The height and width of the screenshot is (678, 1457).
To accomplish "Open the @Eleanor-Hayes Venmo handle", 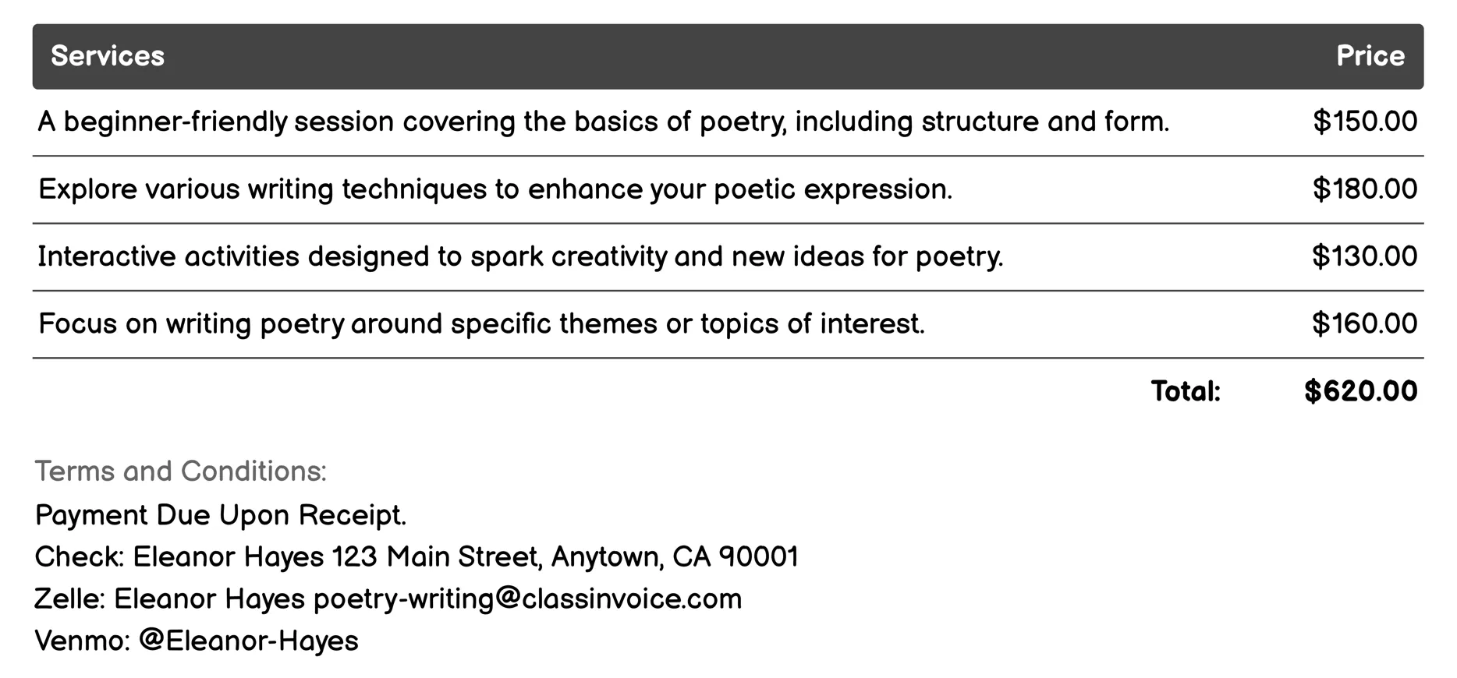I will click(249, 641).
